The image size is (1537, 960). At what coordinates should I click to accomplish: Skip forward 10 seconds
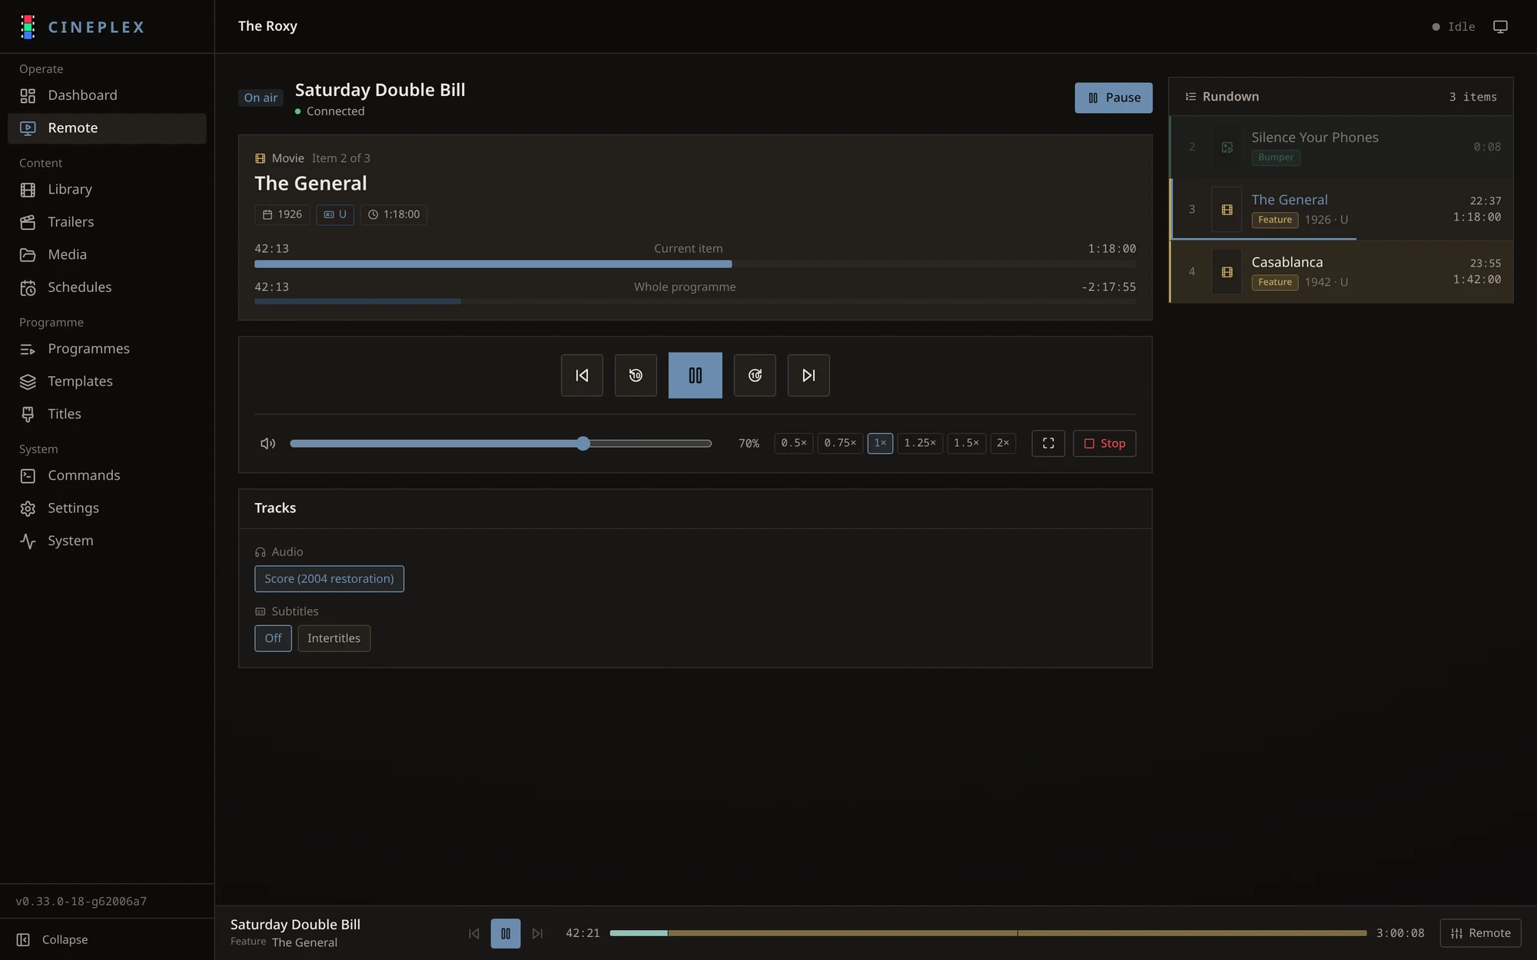click(755, 376)
